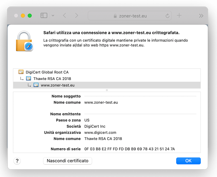
Task: Select www.zoner-test.eu certificate row
Action: click(107, 85)
